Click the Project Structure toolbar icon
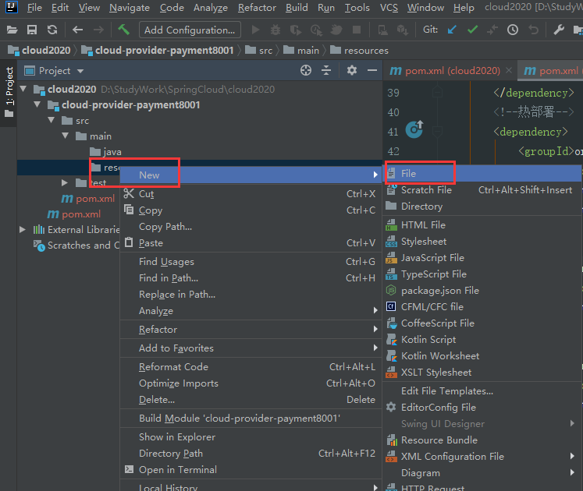583x491 pixels. coord(578,30)
